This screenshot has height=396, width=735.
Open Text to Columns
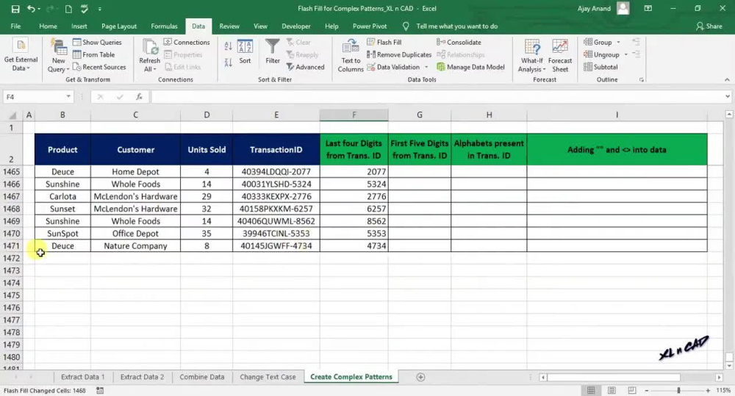tap(351, 56)
